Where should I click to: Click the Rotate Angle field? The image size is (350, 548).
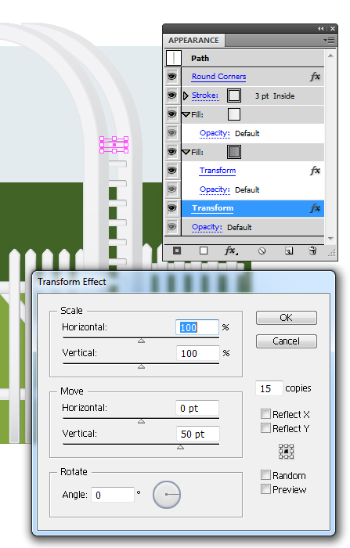coord(113,495)
